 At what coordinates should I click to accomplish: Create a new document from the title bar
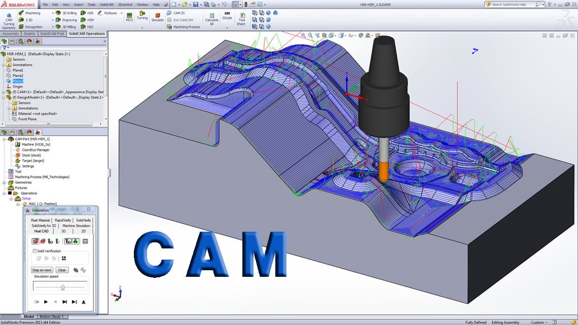[174, 5]
